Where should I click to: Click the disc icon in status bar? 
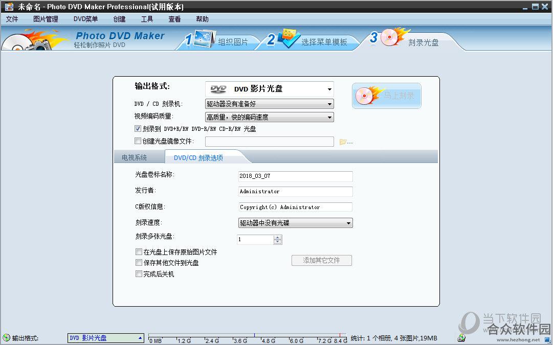pos(6,338)
